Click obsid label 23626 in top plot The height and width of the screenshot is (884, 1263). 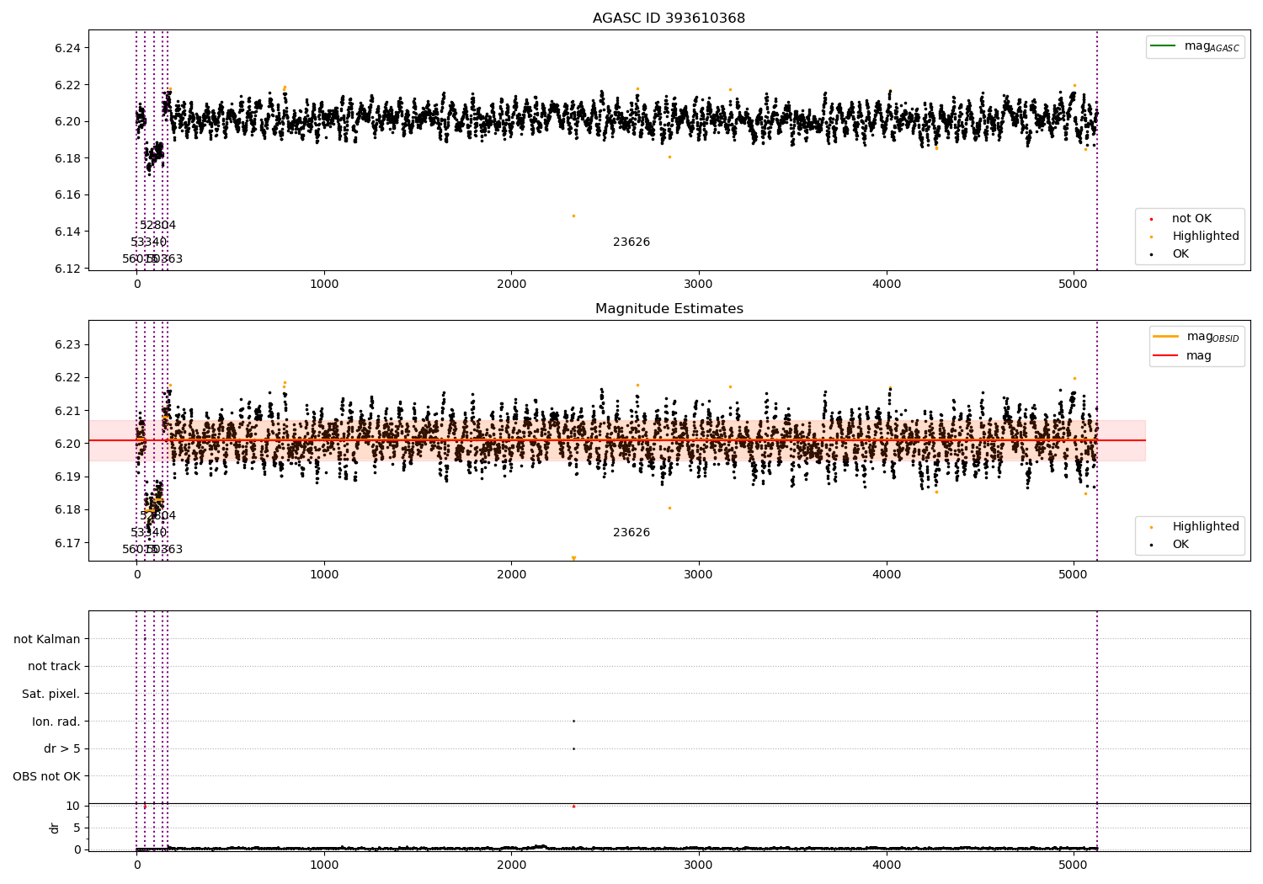pos(631,242)
